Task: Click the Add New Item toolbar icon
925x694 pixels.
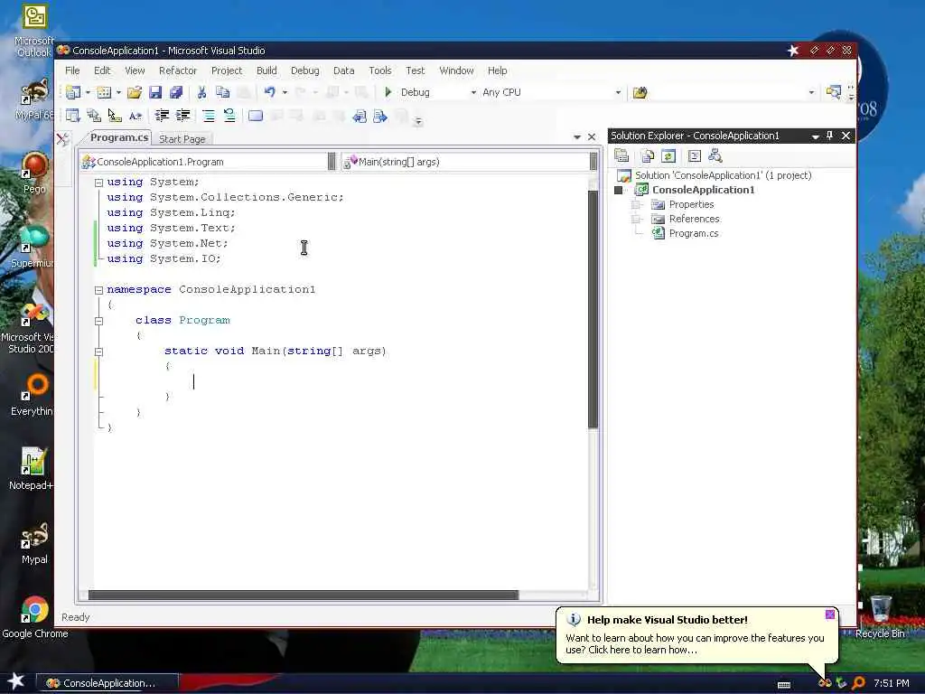Action: pos(104,92)
